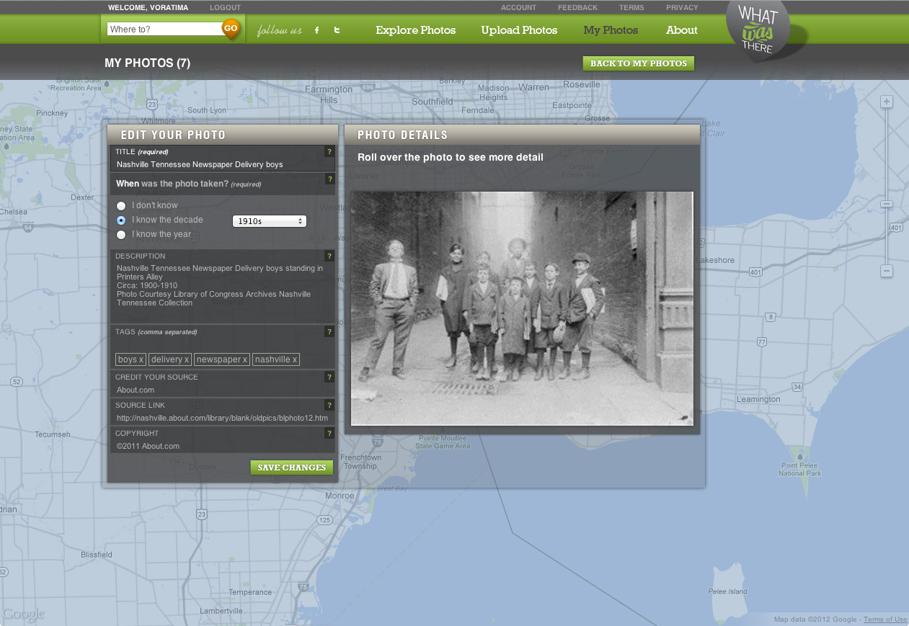The height and width of the screenshot is (626, 909).
Task: Click the Source Link URL field
Action: coord(222,418)
